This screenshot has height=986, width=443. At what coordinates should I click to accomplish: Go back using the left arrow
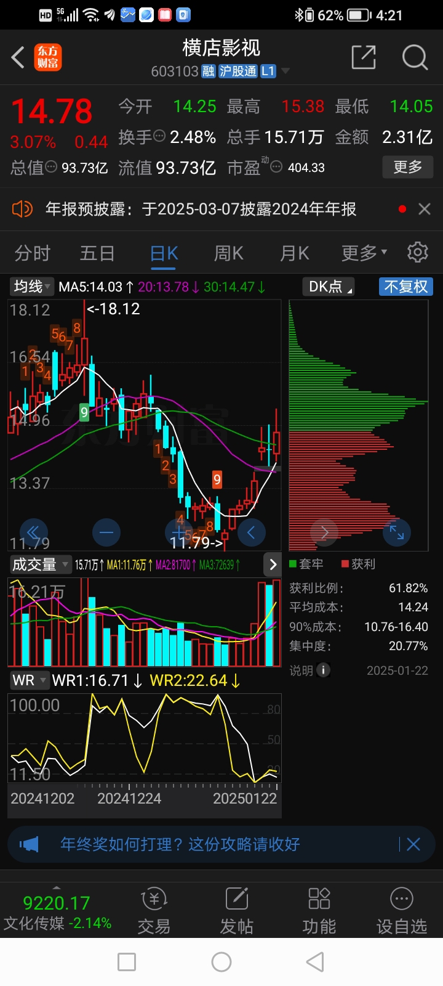click(x=18, y=57)
